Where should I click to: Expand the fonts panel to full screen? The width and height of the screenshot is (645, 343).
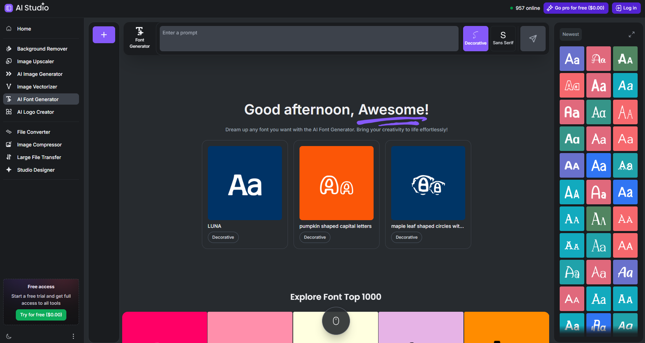coord(631,34)
